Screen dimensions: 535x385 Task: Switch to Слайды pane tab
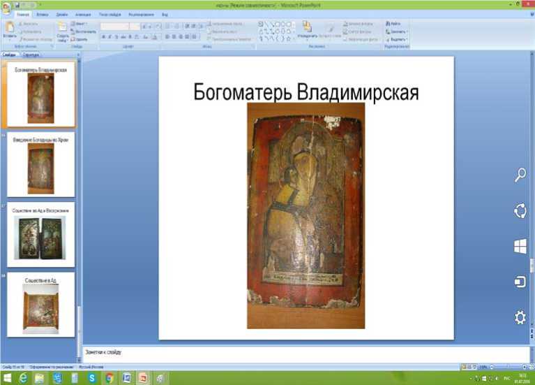click(10, 55)
